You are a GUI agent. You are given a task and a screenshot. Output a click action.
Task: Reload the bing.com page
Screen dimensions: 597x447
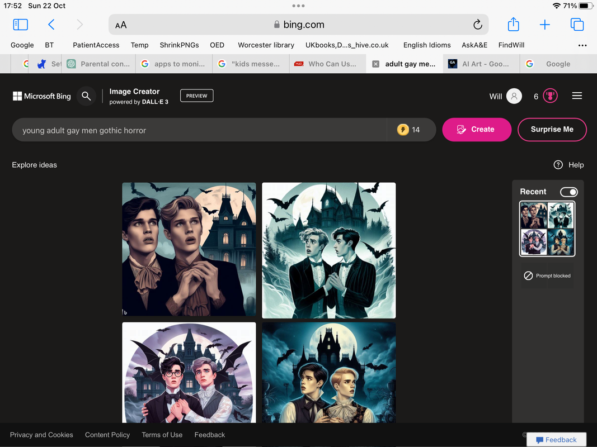click(477, 25)
